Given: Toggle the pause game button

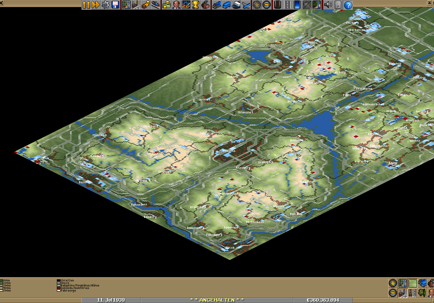Looking at the screenshot, I should [86, 5].
